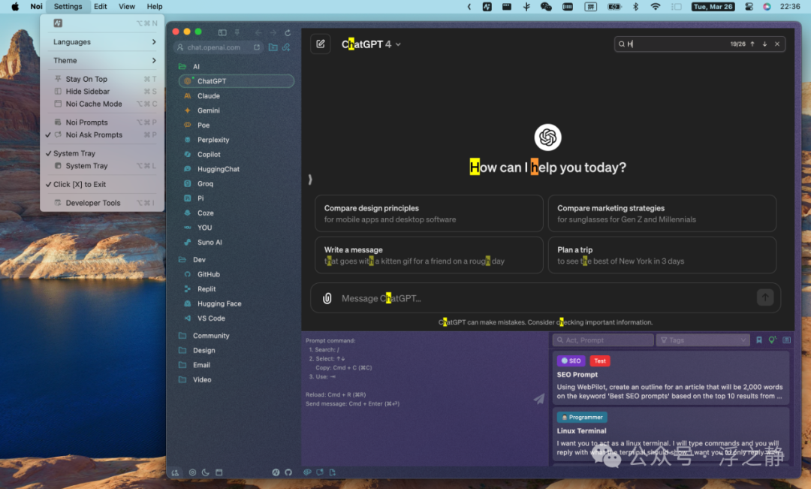The image size is (811, 489).
Task: Click the language translate icon at the bottom left
Action: coord(175,472)
